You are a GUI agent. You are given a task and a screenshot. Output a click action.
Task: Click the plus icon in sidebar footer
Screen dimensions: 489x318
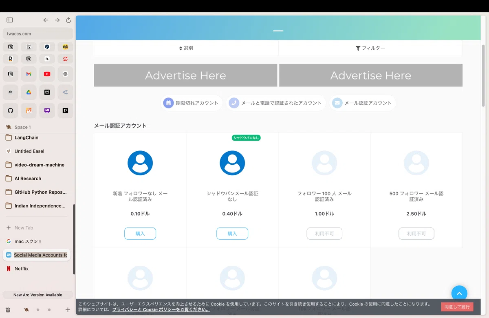68,310
